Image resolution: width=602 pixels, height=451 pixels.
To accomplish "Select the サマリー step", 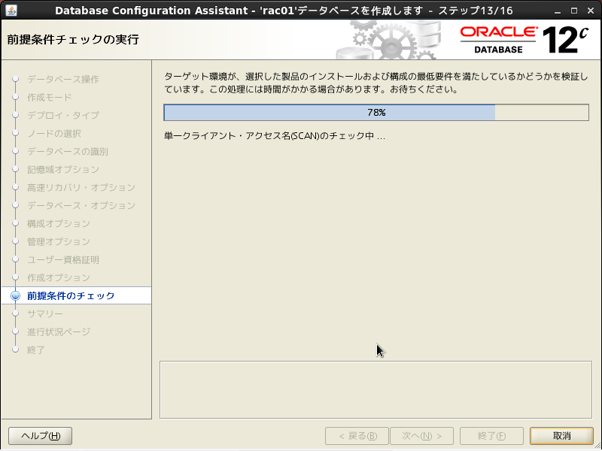I will click(45, 313).
